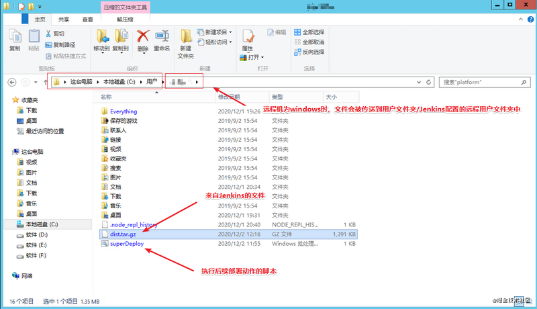Switch to the View (查看) ribbon tab
This screenshot has height=309, width=537.
tap(88, 19)
